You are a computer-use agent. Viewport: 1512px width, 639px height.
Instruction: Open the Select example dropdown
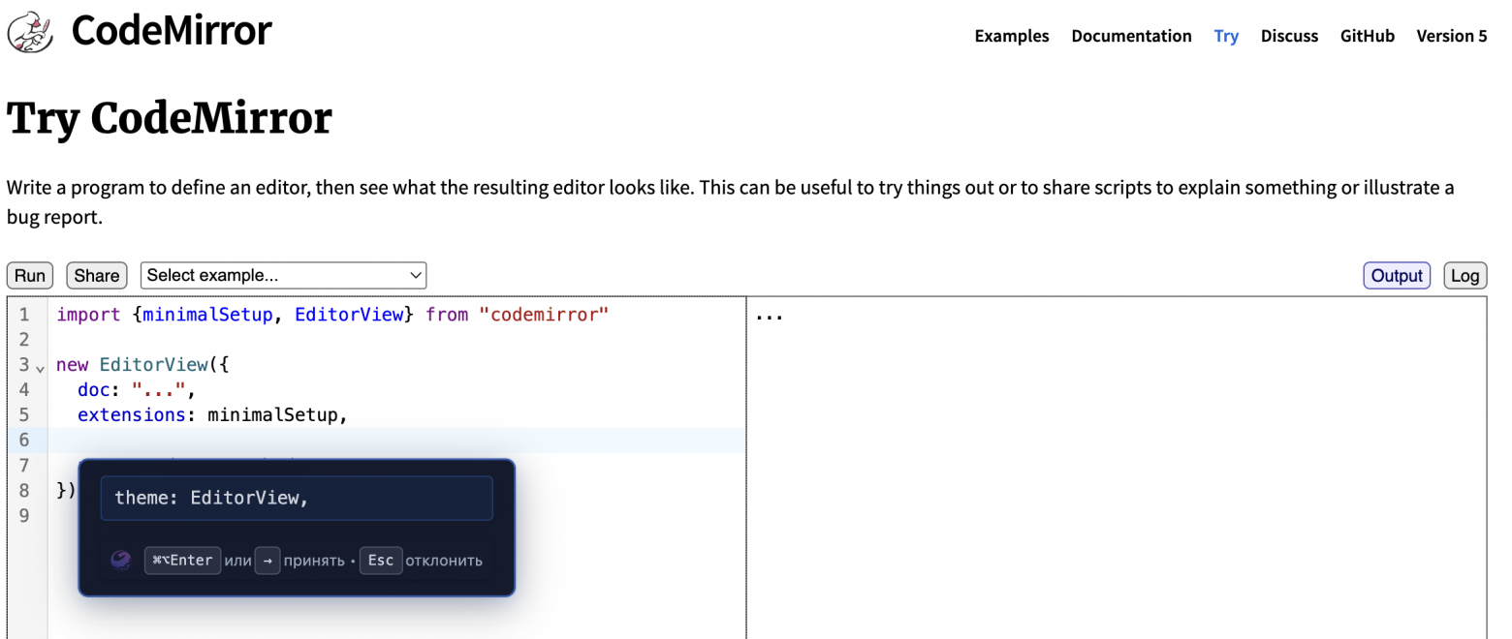[x=283, y=275]
